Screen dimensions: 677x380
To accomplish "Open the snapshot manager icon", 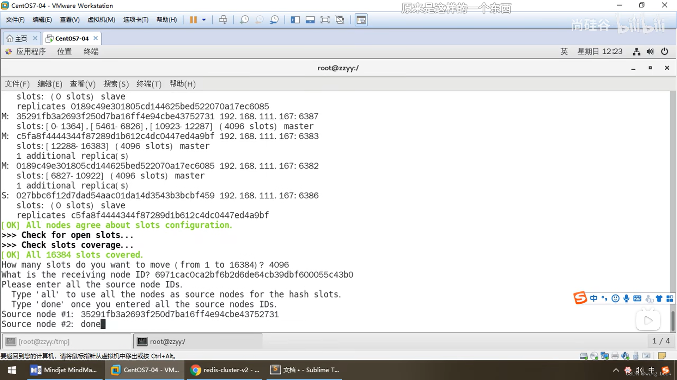I will [x=274, y=20].
